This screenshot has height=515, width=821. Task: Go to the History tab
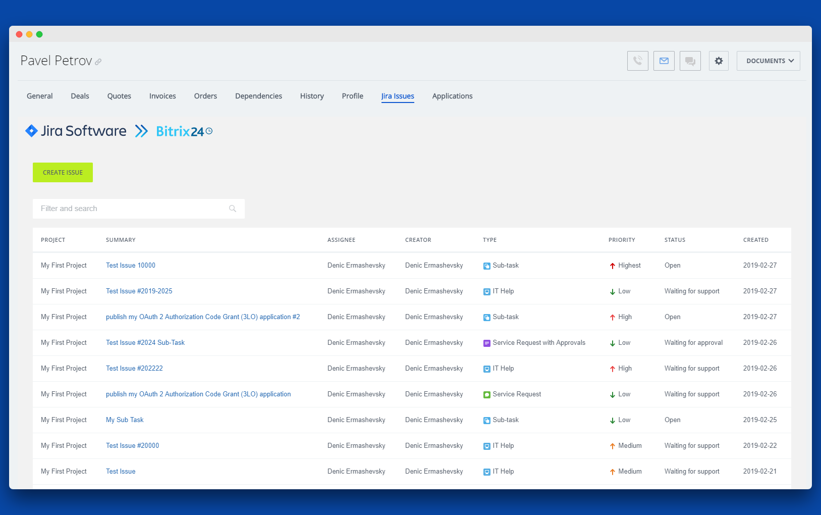(312, 96)
